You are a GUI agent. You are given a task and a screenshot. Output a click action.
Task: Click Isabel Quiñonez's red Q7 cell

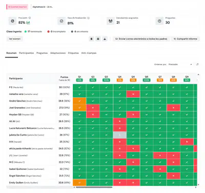click(160, 169)
